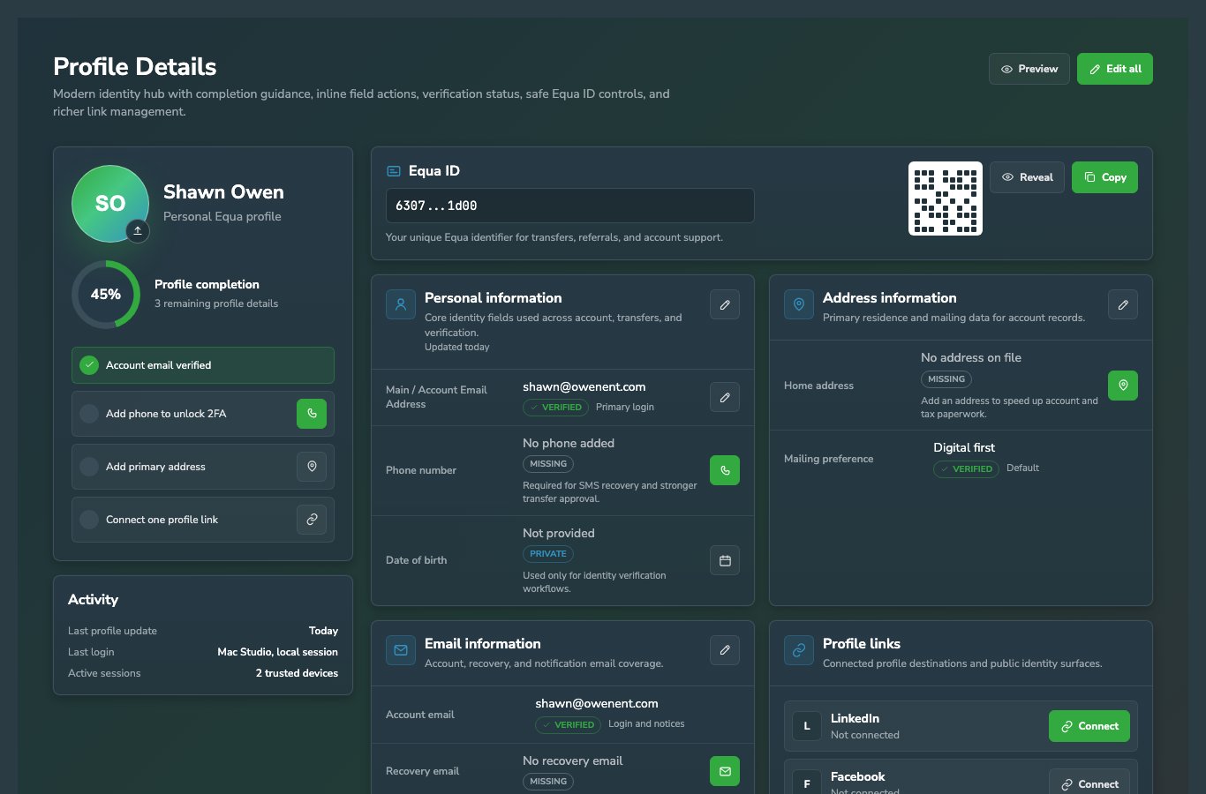Click the 45% profile completion ring
1206x794 pixels.
click(x=106, y=295)
